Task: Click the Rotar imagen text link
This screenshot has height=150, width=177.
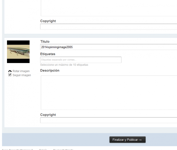Action: pyautogui.click(x=21, y=71)
